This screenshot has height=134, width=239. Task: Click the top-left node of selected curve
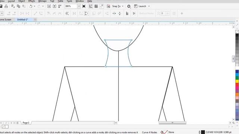tap(105, 40)
